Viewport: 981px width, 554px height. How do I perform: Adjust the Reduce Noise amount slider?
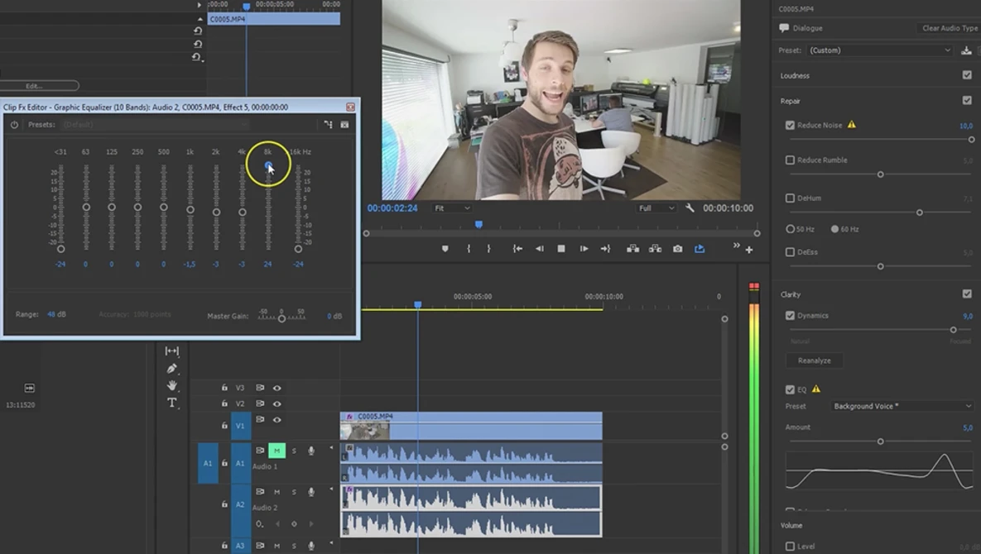click(971, 140)
